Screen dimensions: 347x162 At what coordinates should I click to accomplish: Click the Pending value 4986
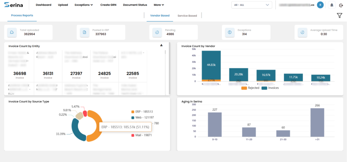[x=170, y=34]
